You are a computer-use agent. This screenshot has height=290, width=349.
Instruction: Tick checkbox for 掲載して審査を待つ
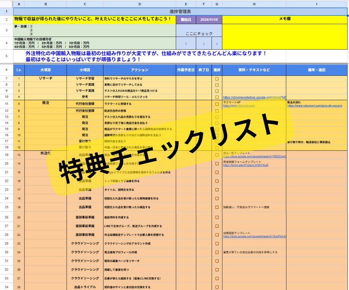coord(217,270)
